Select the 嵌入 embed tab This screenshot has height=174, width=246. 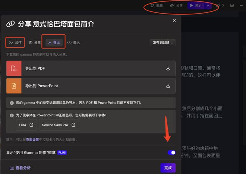click(x=73, y=42)
